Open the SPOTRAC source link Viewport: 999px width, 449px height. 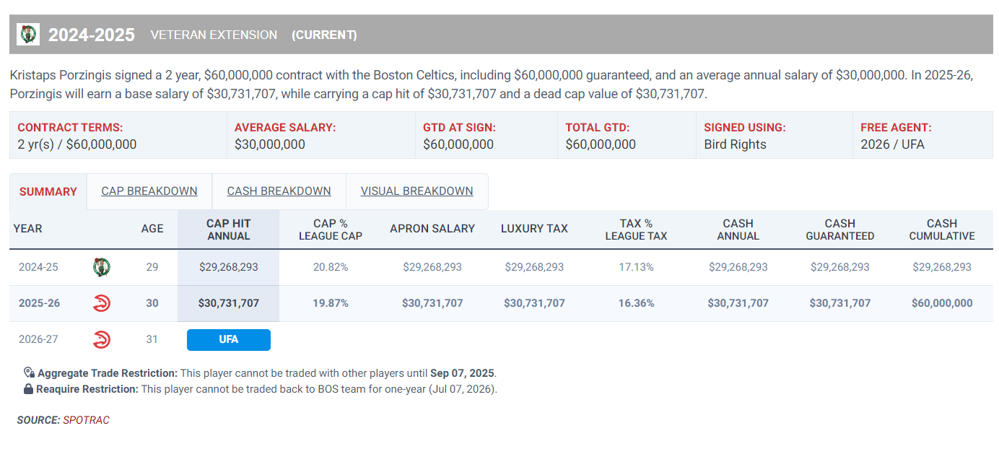(x=86, y=420)
